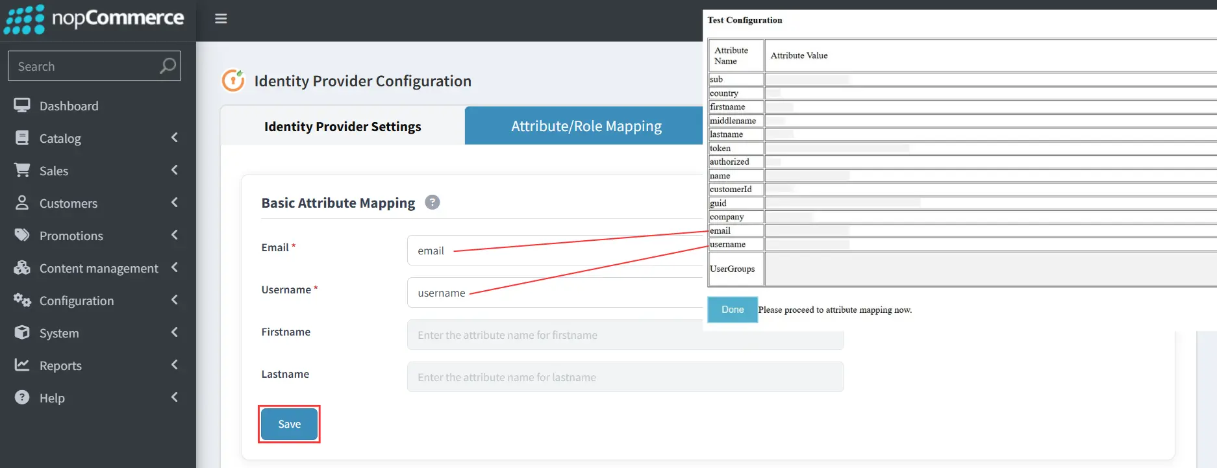Click the 'Basic Attribute Mapping' heading
The image size is (1217, 468).
coord(338,203)
